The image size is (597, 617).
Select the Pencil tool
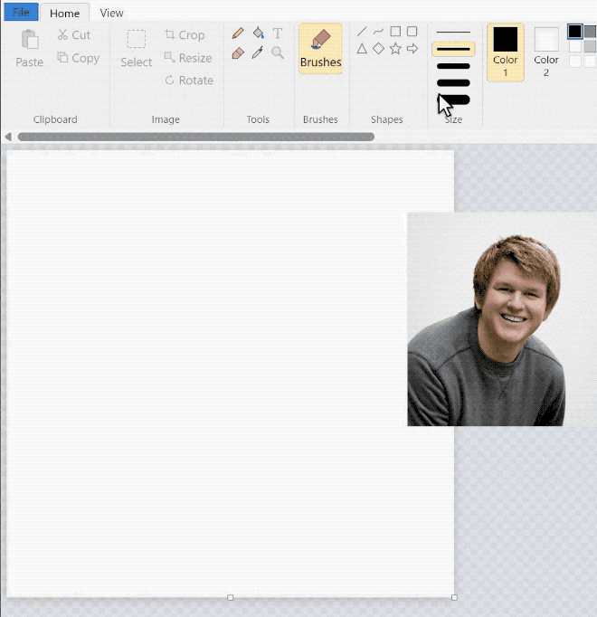238,33
